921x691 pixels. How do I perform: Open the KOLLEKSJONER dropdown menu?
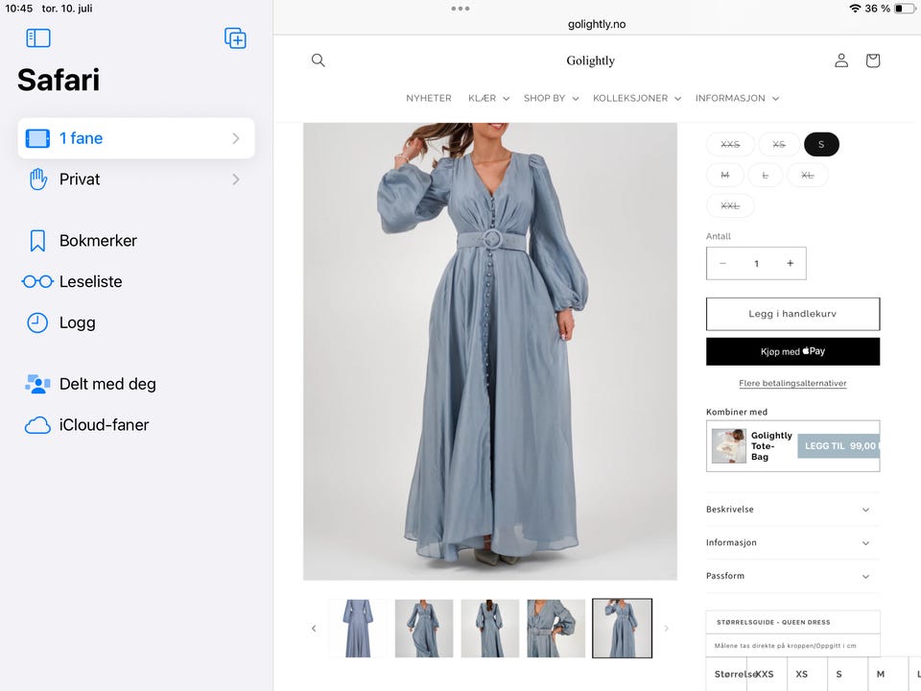coord(637,98)
